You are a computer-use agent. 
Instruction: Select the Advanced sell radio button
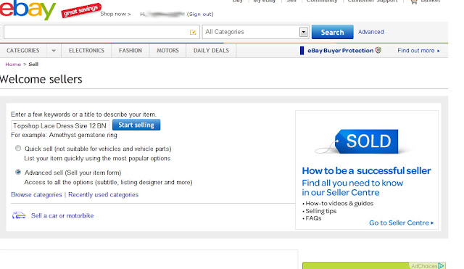tap(18, 172)
